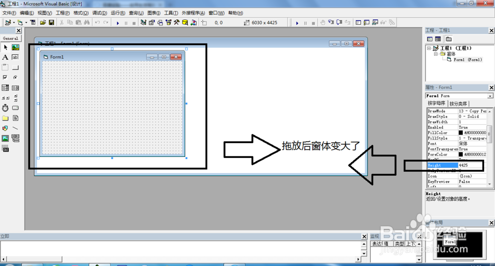
Task: Click ForeColor black color swatch
Action: pyautogui.click(x=460, y=154)
